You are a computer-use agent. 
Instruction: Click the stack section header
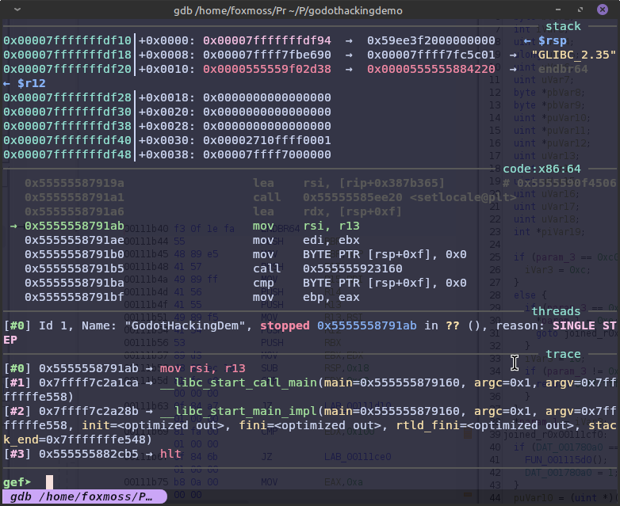coord(563,26)
